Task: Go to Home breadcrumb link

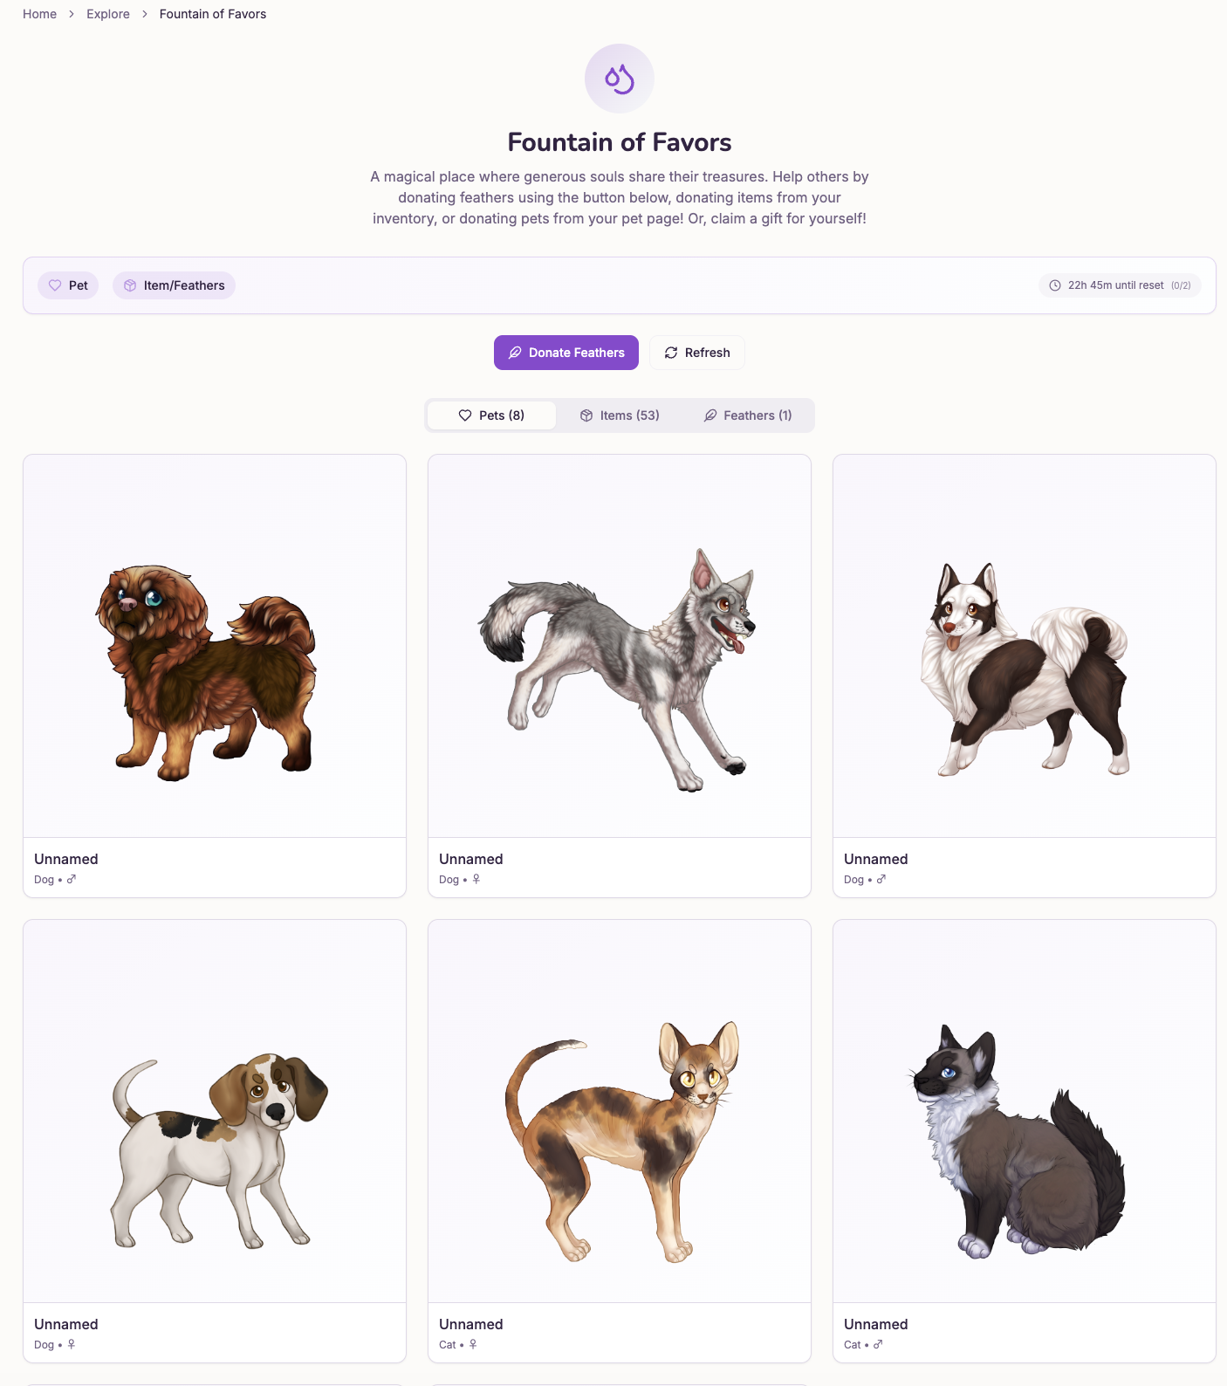Action: click(x=39, y=14)
